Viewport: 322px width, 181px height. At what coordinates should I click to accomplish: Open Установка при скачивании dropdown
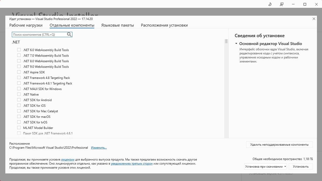(265, 166)
